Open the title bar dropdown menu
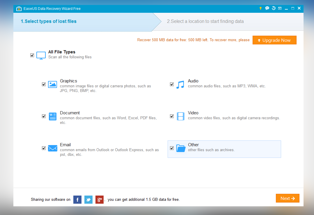The height and width of the screenshot is (215, 314). click(x=280, y=8)
